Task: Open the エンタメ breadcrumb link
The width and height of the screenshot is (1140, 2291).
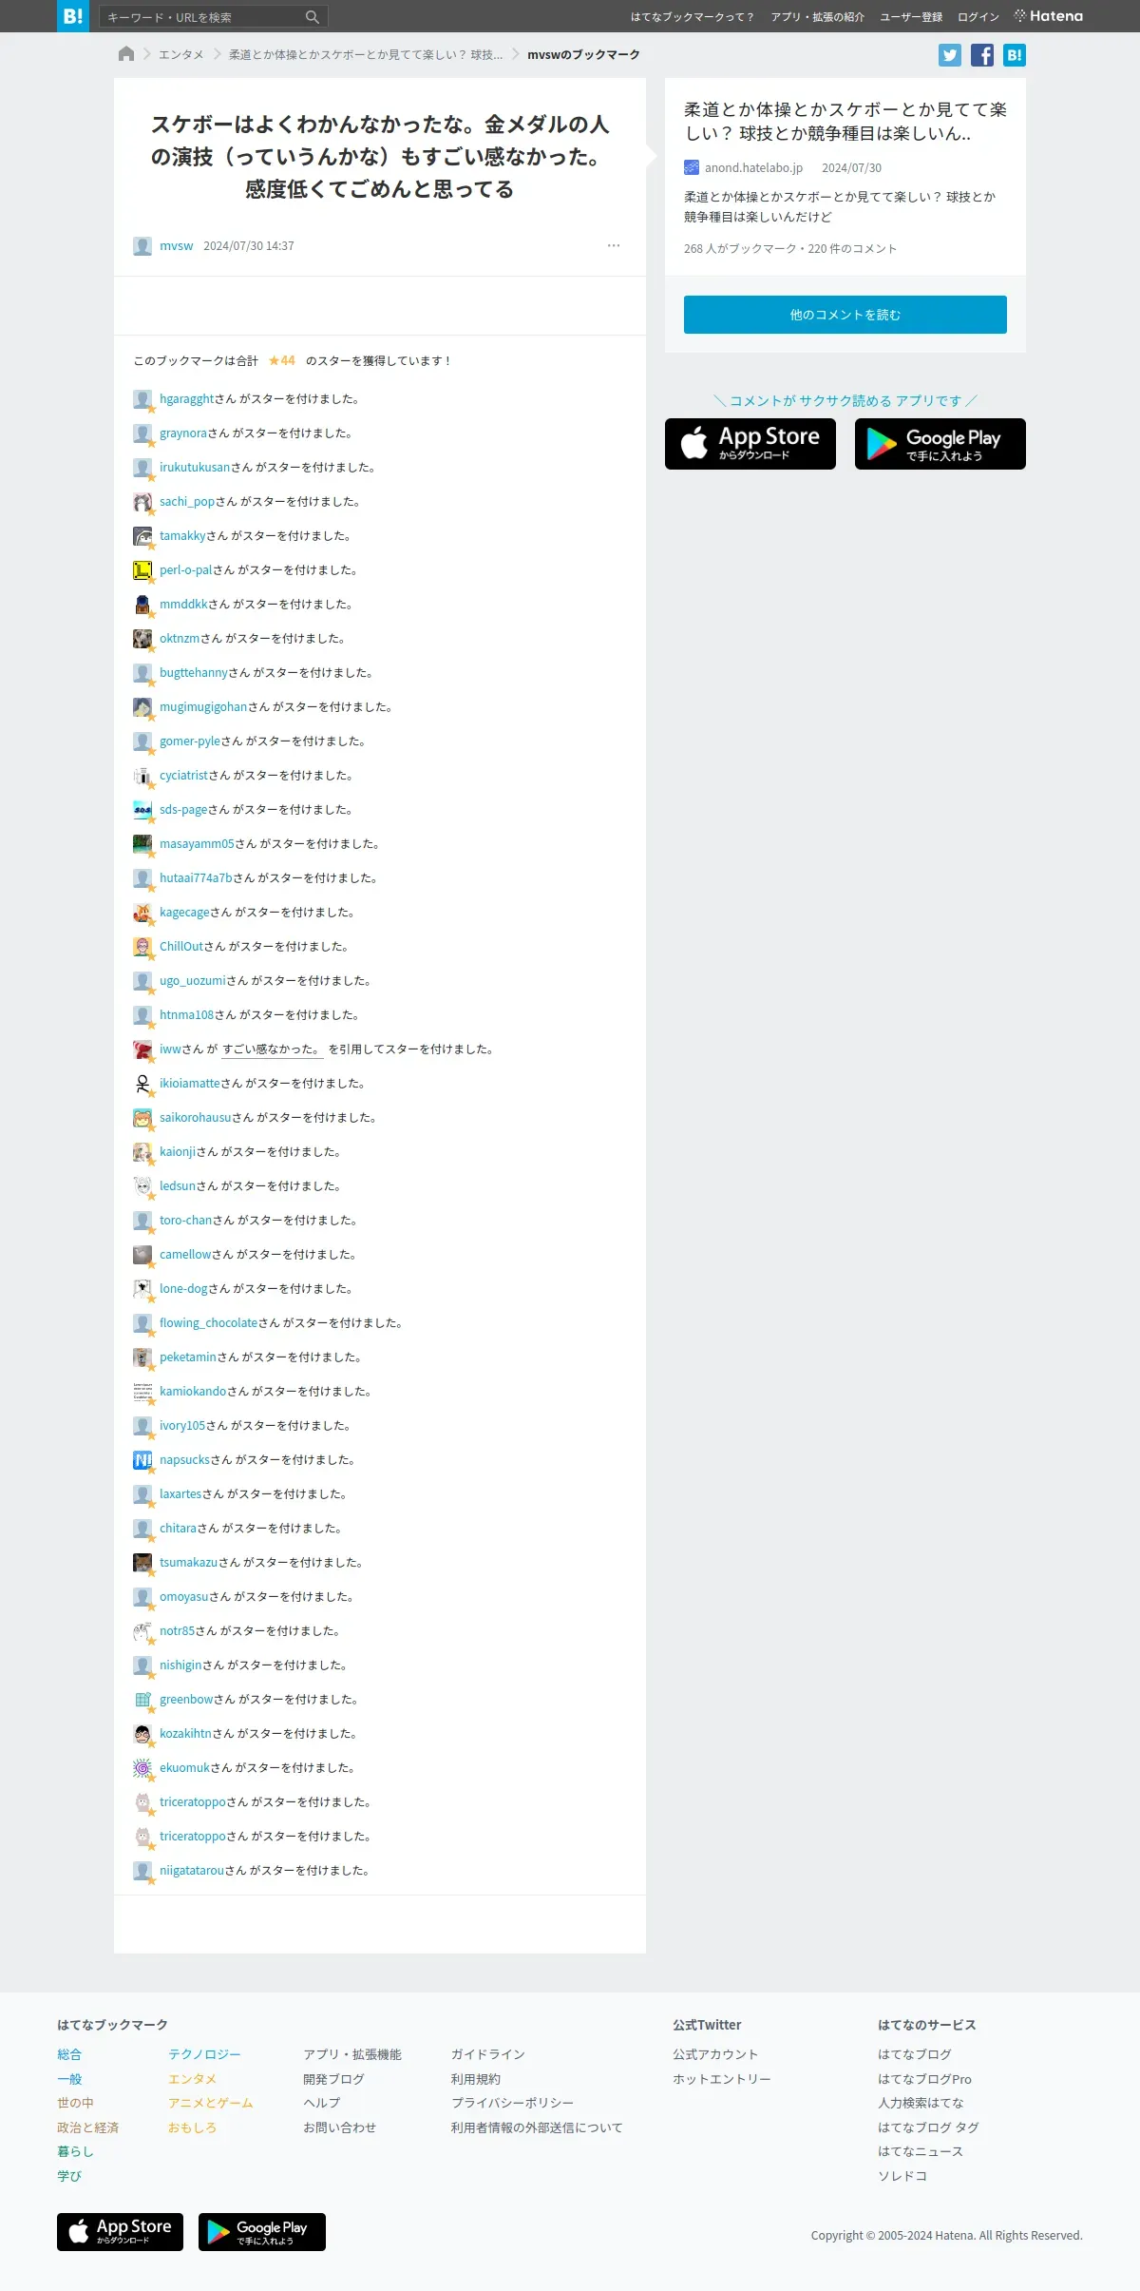Action: (181, 55)
